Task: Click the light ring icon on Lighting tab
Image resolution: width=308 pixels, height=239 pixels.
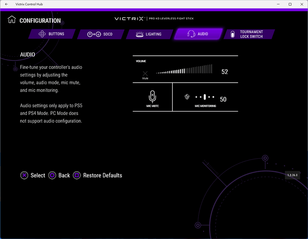Action: (140, 34)
